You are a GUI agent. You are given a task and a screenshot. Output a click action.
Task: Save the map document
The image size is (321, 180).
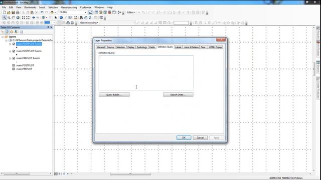13,12
